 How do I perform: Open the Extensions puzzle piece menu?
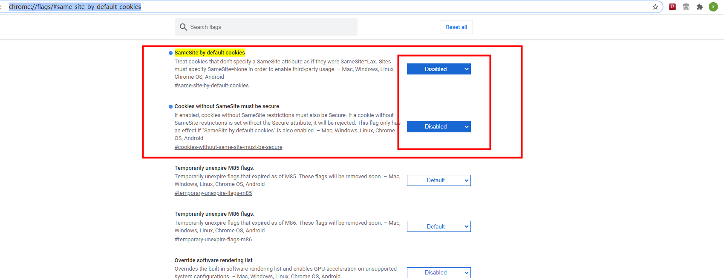700,7
